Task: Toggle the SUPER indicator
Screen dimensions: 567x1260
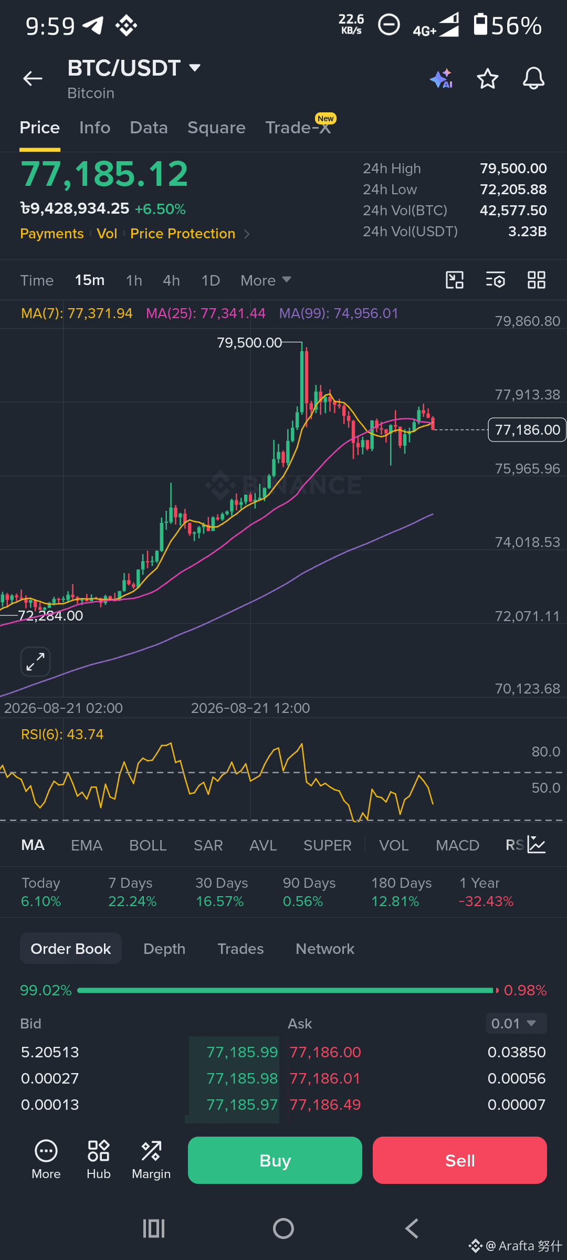Action: (x=328, y=845)
